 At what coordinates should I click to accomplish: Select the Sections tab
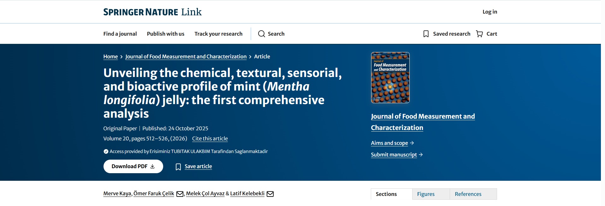point(386,194)
